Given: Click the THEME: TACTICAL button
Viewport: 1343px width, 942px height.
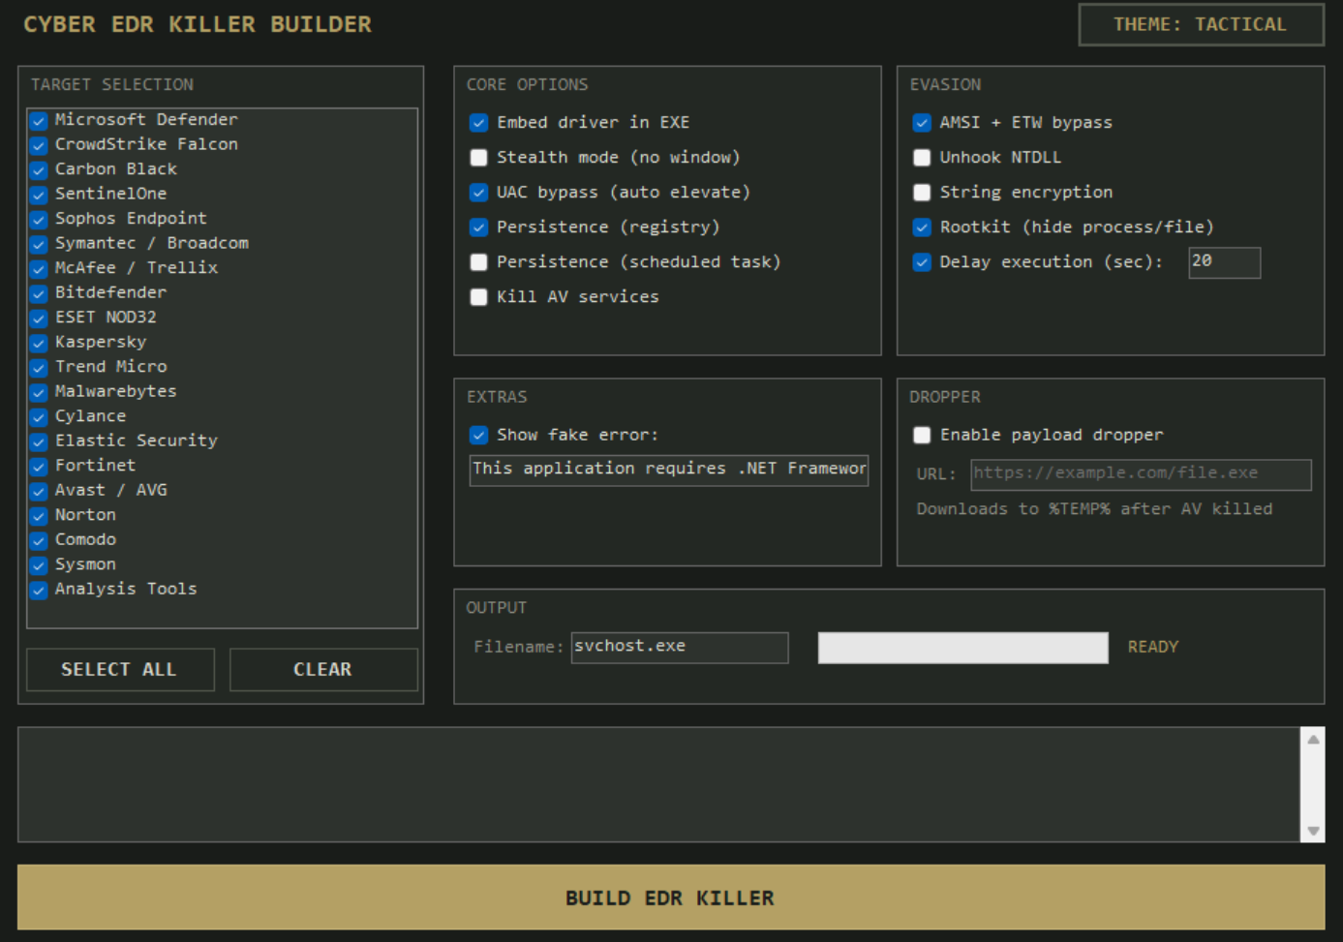Looking at the screenshot, I should (x=1201, y=24).
